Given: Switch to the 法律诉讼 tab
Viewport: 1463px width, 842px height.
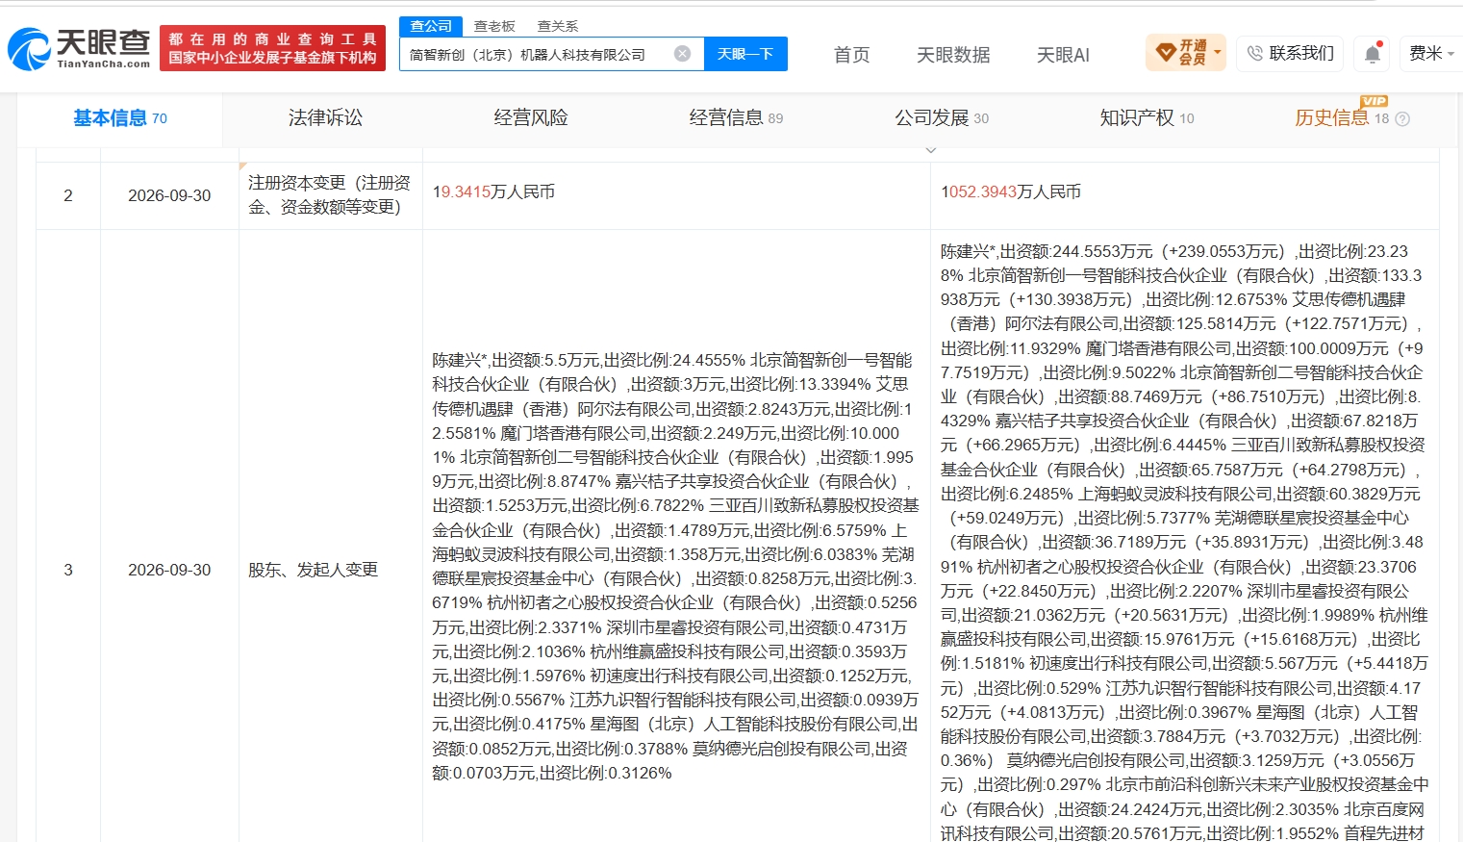Looking at the screenshot, I should coord(325,118).
